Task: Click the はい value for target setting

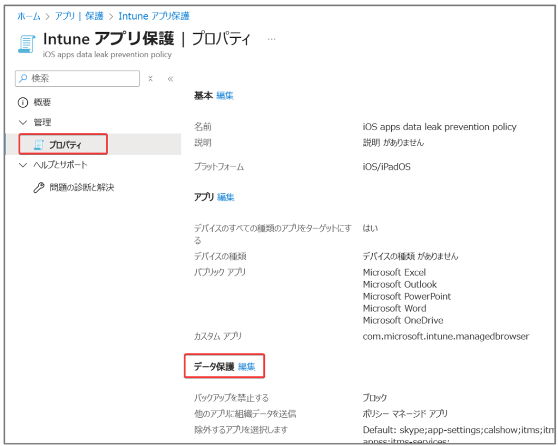Action: pos(370,228)
